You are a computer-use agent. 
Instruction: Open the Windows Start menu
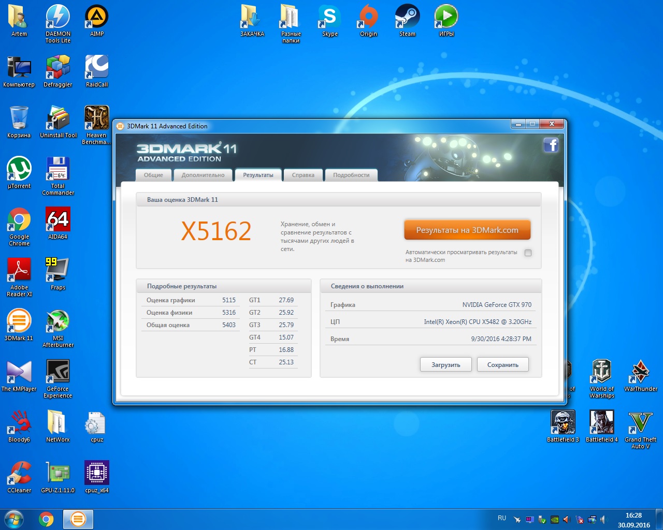coord(14,519)
